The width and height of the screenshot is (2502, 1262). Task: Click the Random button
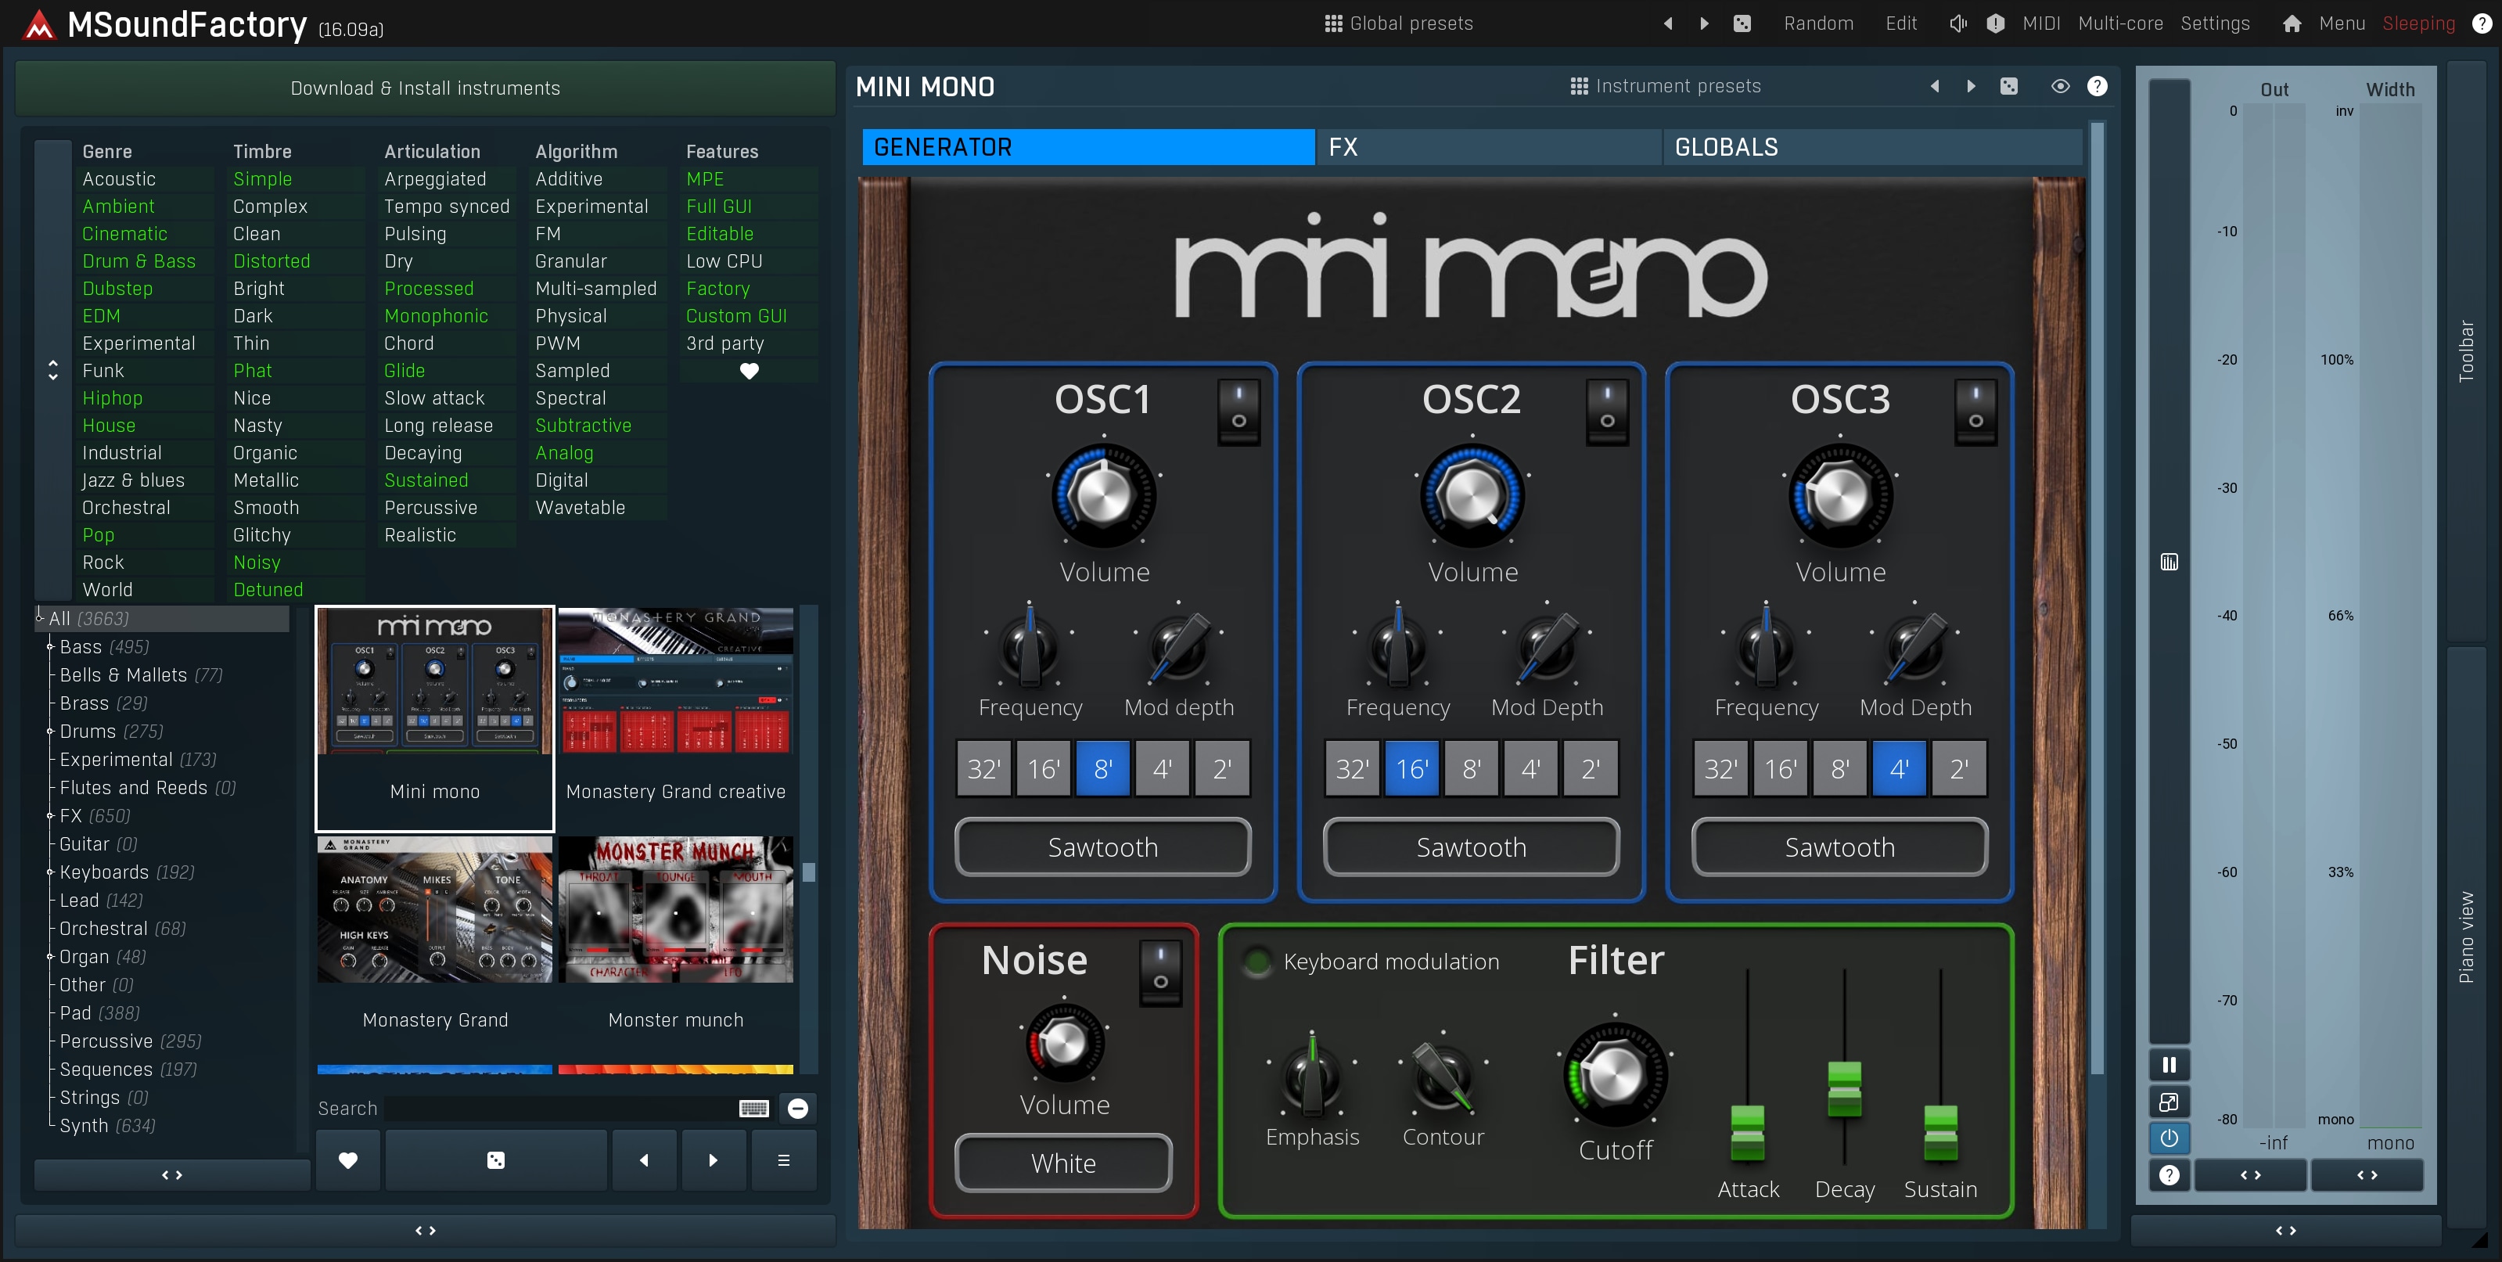[x=1818, y=23]
